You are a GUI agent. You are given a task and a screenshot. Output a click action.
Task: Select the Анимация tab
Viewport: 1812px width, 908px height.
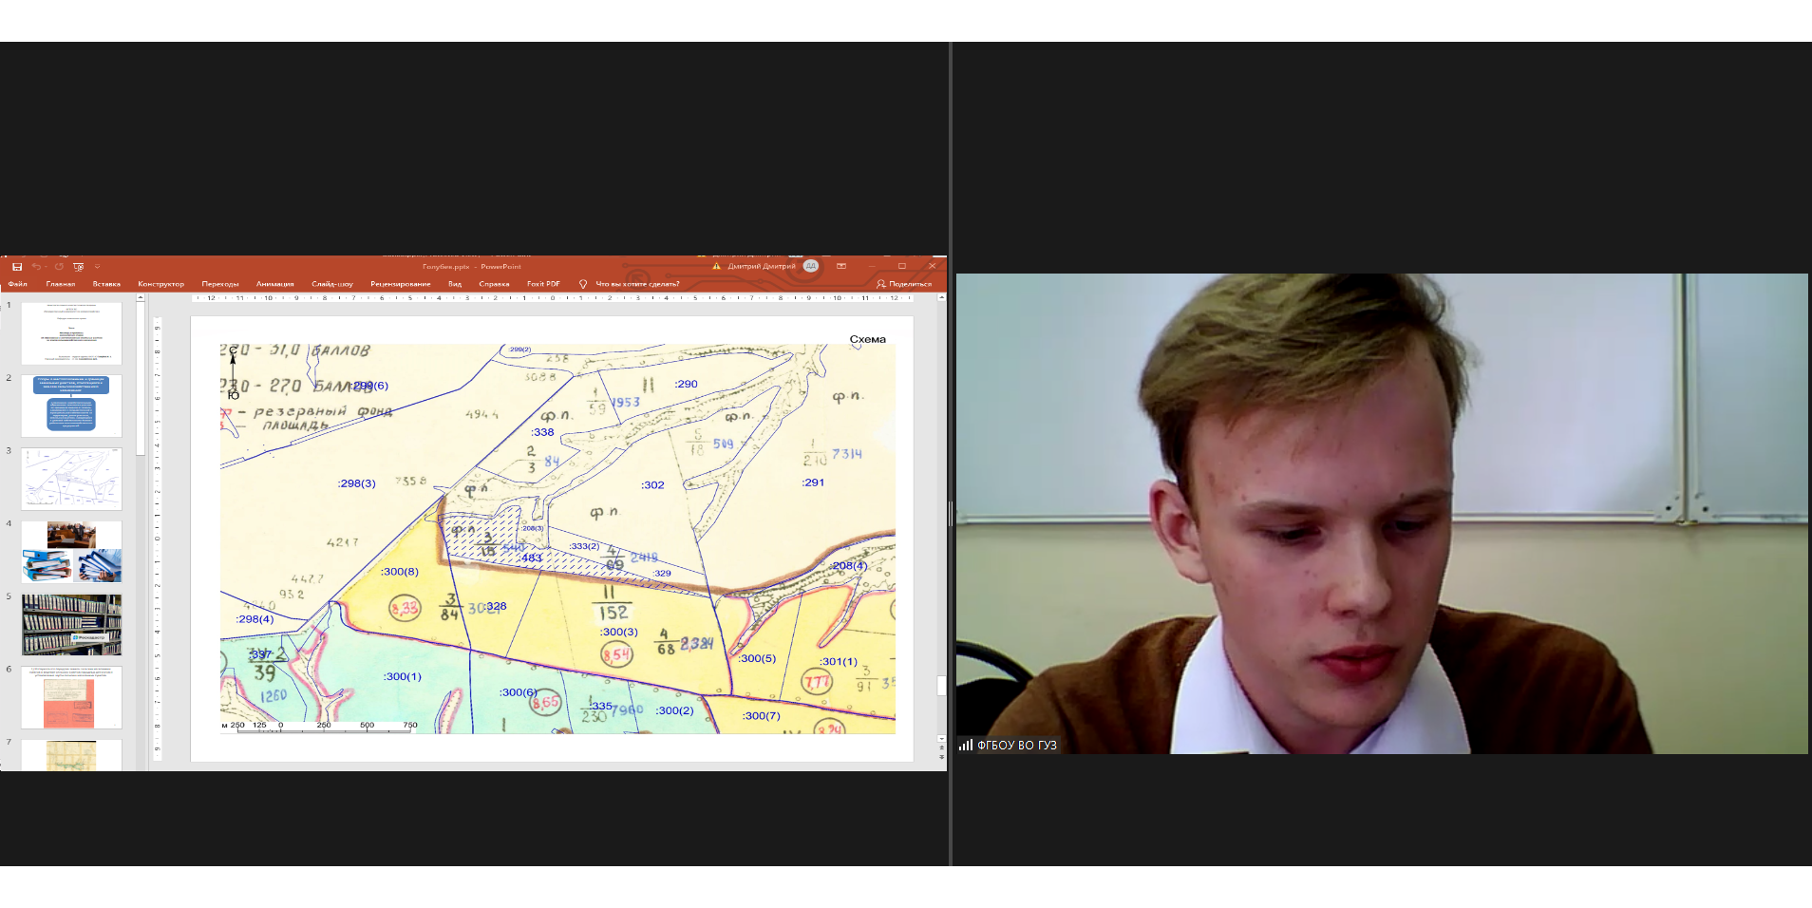(x=274, y=284)
